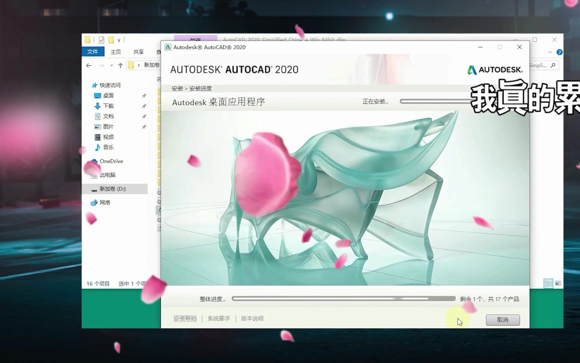Open the 安装帮助 link

[x=185, y=318]
